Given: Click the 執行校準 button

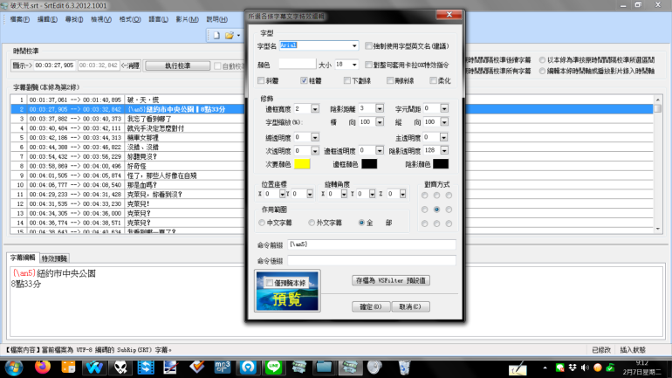Looking at the screenshot, I should pyautogui.click(x=177, y=65).
